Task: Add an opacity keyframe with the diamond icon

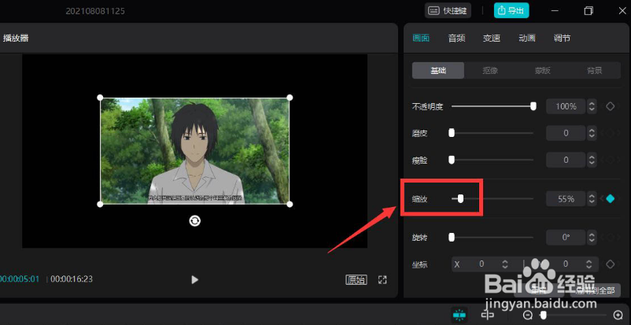Action: 611,106
